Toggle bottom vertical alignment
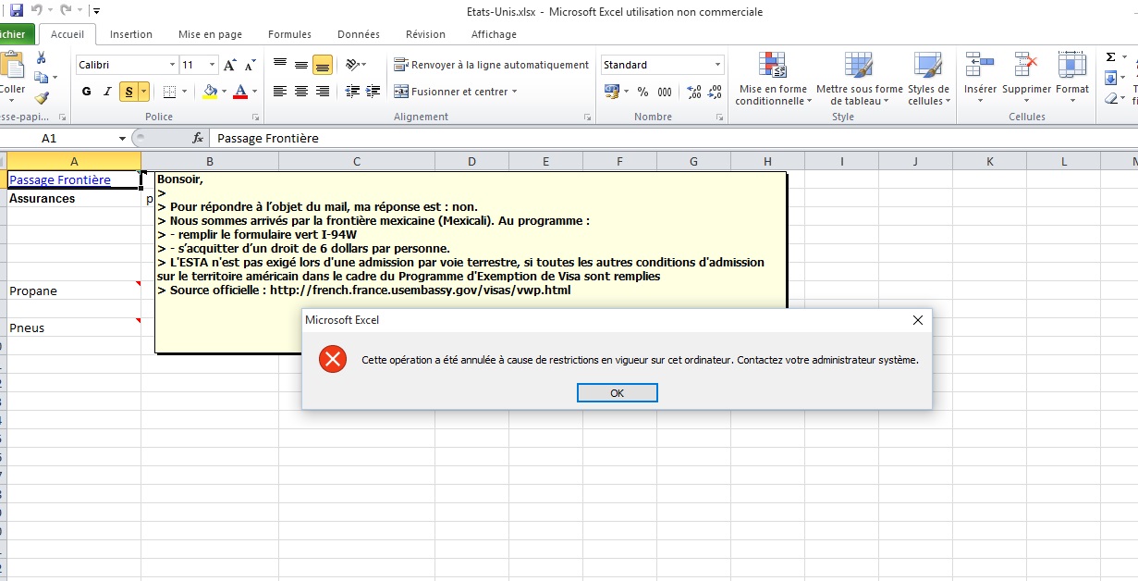Image resolution: width=1138 pixels, height=581 pixels. [323, 65]
